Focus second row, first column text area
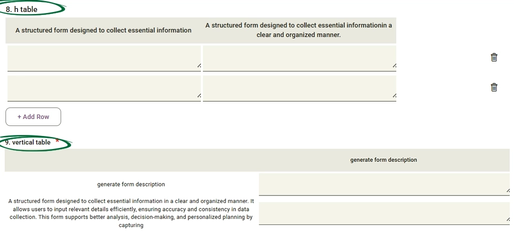Image resolution: width=514 pixels, height=234 pixels. [x=104, y=88]
